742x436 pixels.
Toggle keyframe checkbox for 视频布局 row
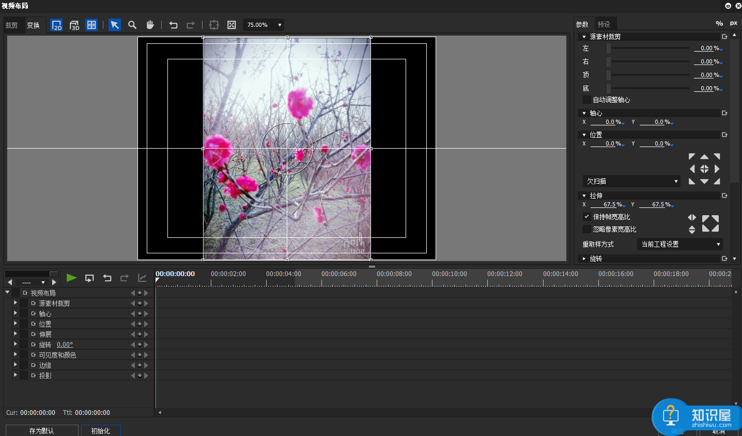click(16, 293)
